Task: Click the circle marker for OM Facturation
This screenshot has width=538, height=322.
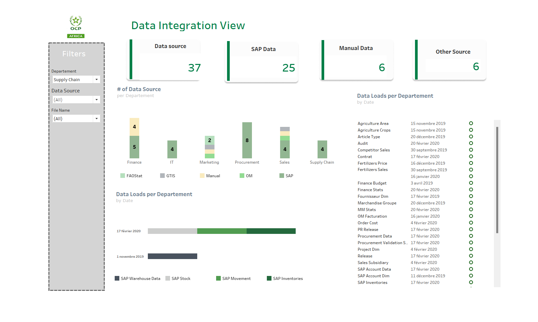Action: coord(471,216)
